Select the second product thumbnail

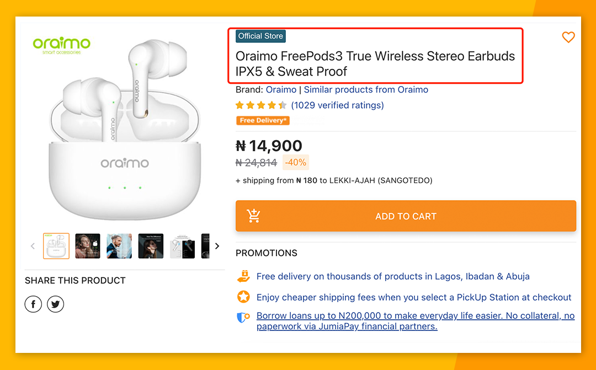pyautogui.click(x=88, y=246)
